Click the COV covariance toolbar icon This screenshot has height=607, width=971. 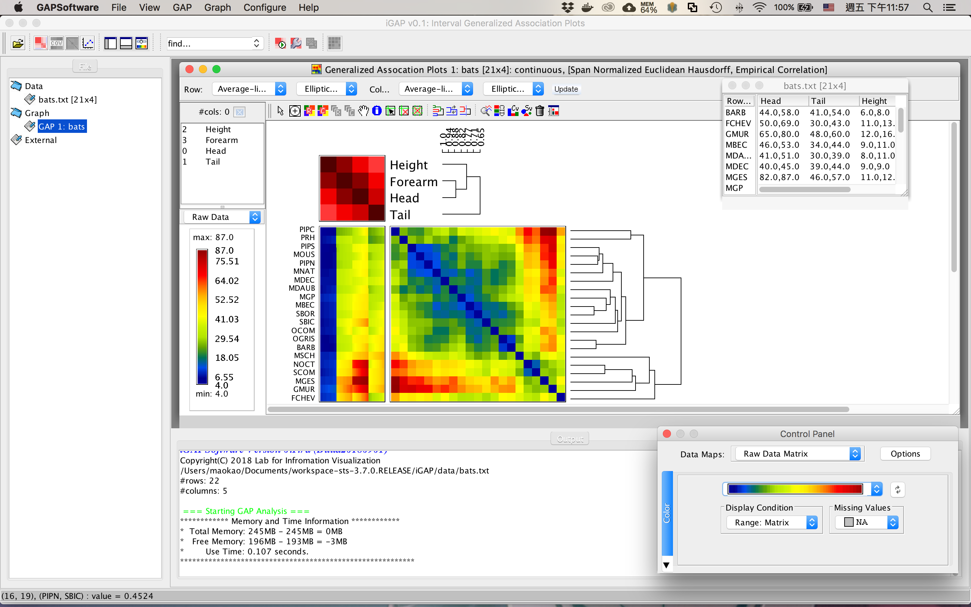[56, 44]
